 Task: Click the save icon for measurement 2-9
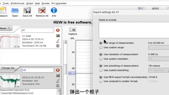point(58,75)
